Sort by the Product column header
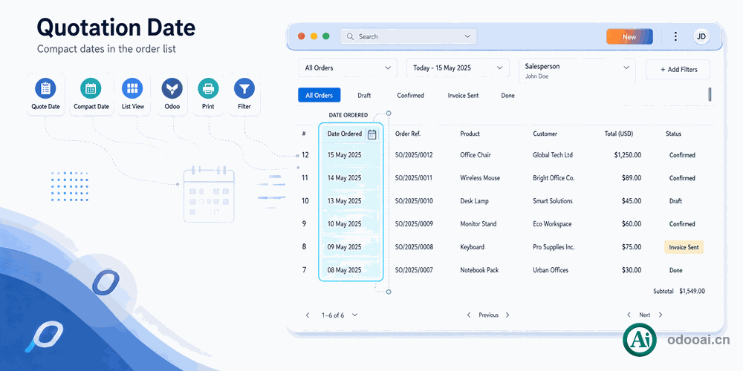The image size is (743, 371). [x=470, y=134]
